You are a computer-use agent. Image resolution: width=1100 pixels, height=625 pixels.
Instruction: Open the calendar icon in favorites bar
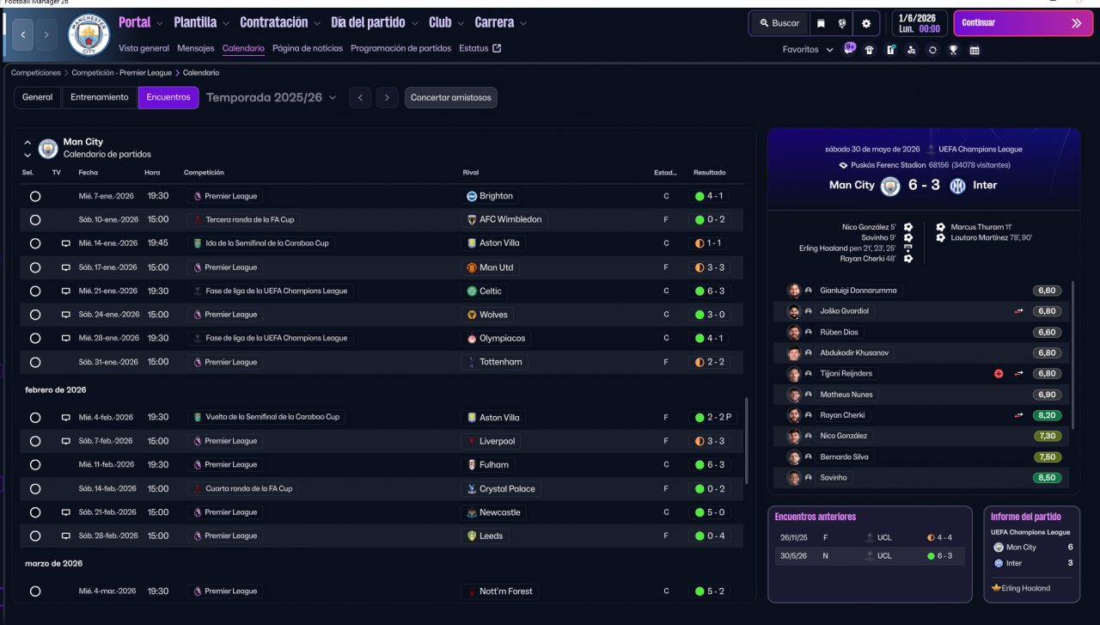975,50
